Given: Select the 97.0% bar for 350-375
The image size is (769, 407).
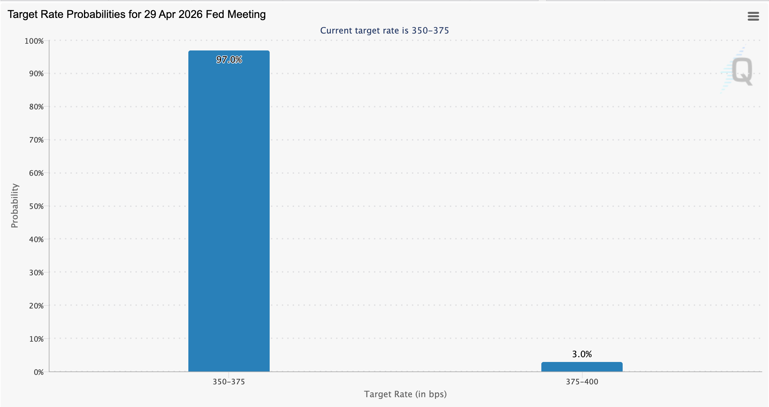Looking at the screenshot, I should [229, 203].
